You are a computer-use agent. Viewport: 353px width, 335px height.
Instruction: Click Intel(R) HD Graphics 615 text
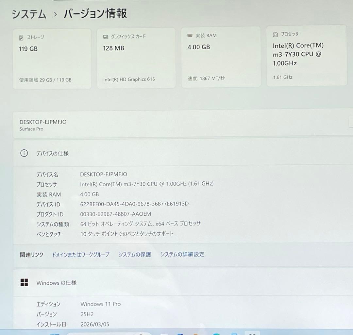[x=129, y=79]
